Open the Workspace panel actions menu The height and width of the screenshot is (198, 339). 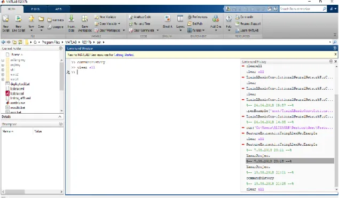click(61, 124)
